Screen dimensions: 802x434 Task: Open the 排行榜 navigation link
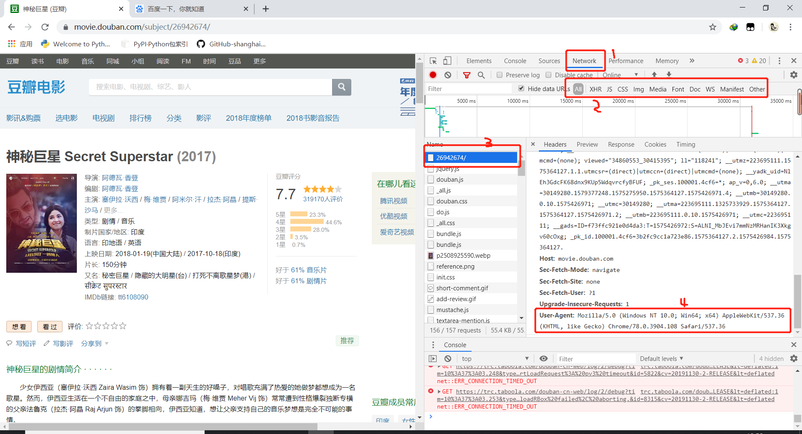point(140,118)
